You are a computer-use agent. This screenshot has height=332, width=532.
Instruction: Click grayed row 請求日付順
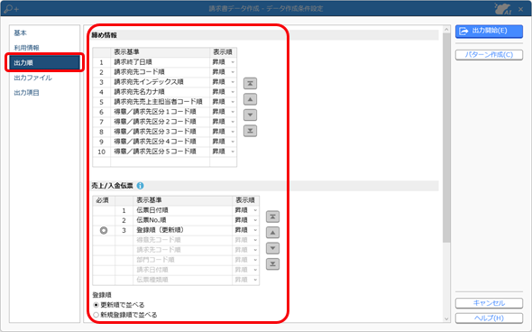tap(176, 270)
